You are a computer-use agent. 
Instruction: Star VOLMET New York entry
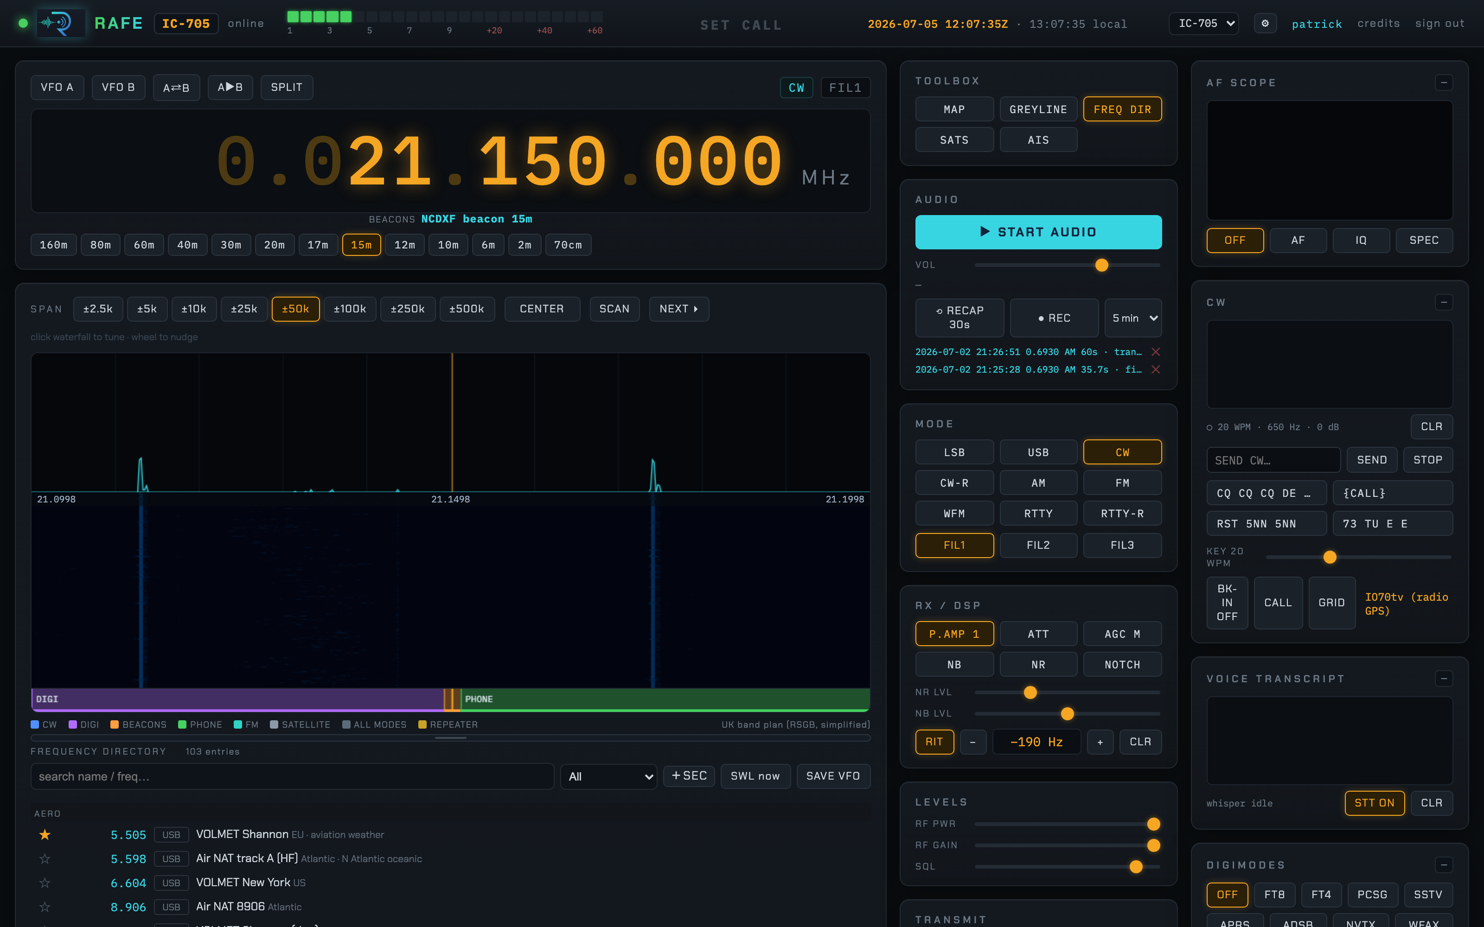coord(45,883)
